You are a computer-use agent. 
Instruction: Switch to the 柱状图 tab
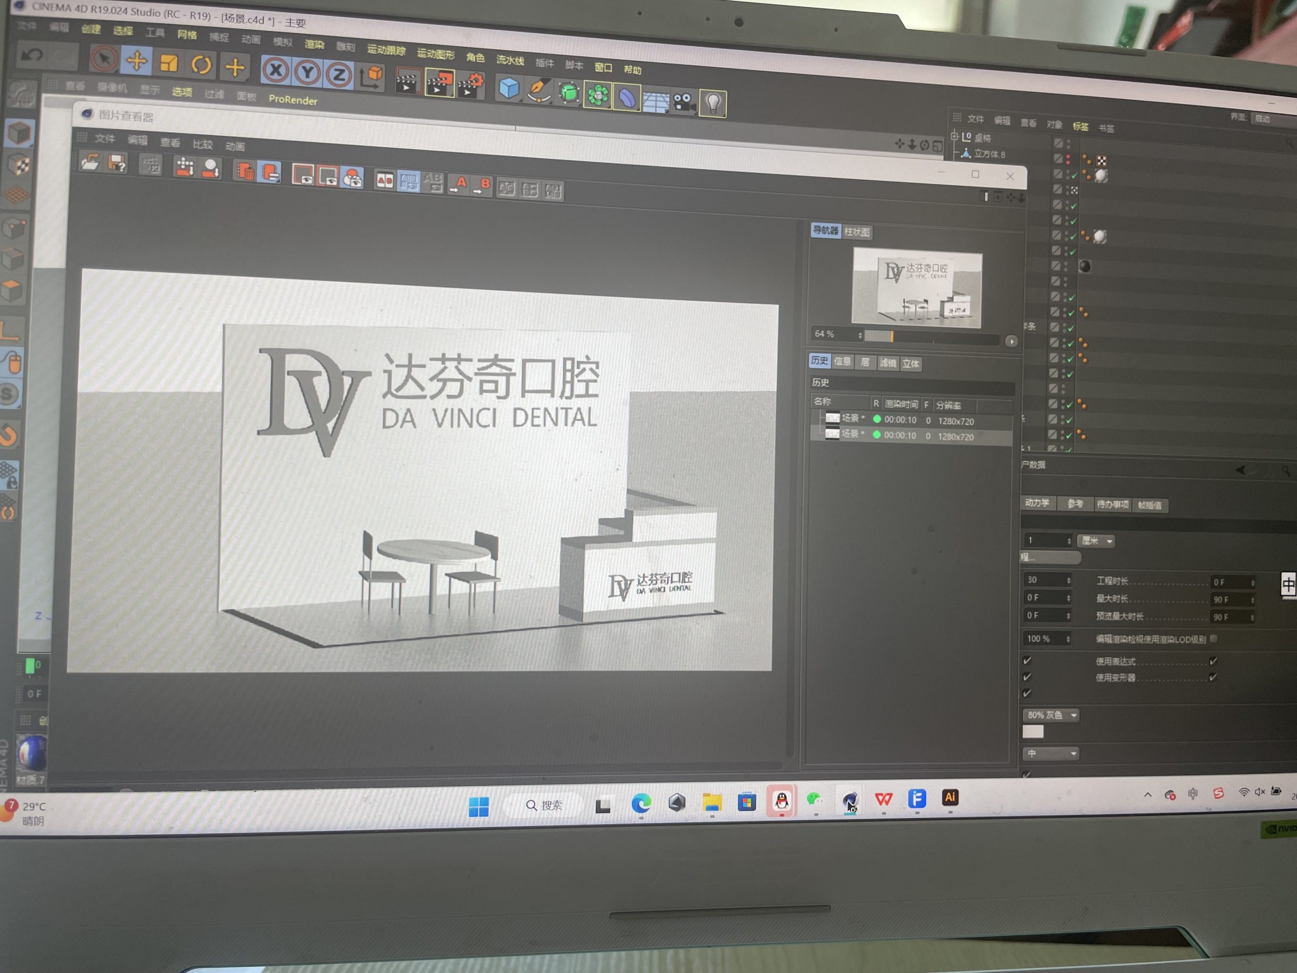(x=857, y=232)
